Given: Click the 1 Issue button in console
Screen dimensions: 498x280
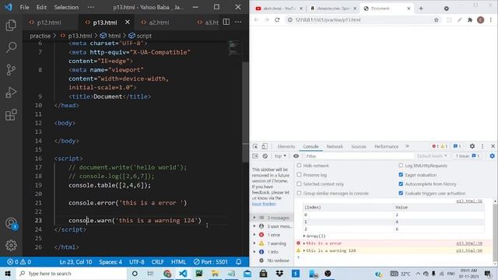Looking at the screenshot, I should (x=467, y=156).
